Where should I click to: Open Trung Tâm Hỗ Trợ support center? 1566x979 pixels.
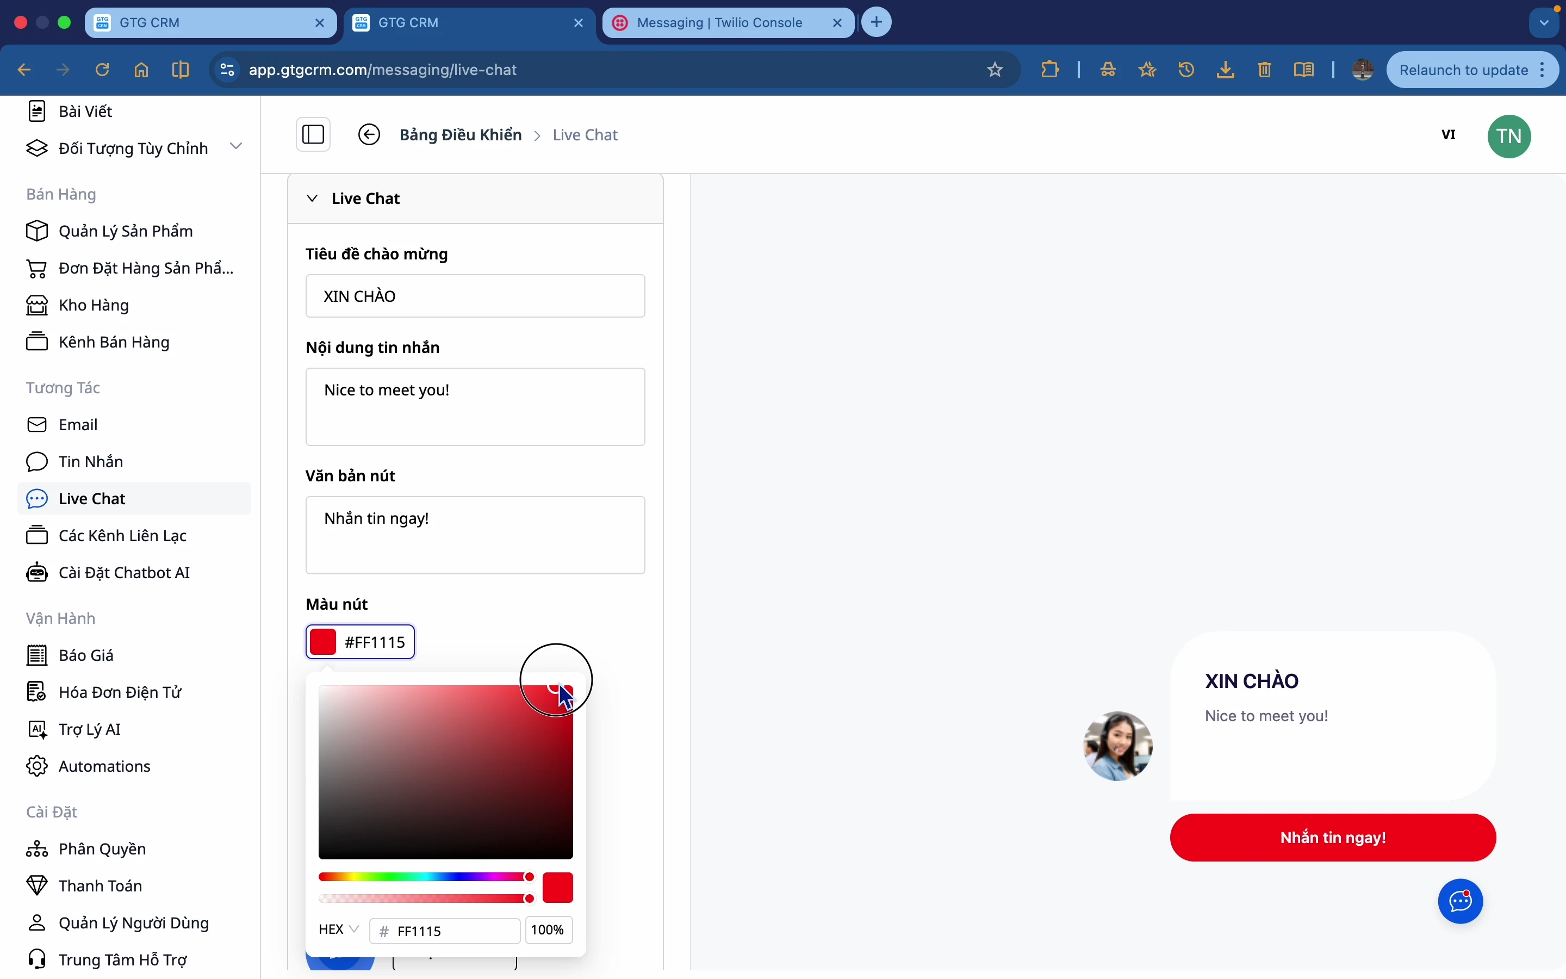click(122, 959)
